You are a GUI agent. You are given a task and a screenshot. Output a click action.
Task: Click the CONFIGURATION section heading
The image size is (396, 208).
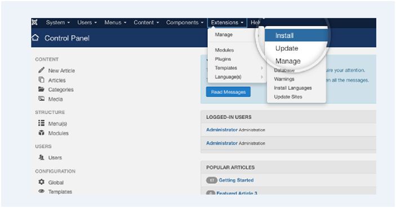(55, 171)
